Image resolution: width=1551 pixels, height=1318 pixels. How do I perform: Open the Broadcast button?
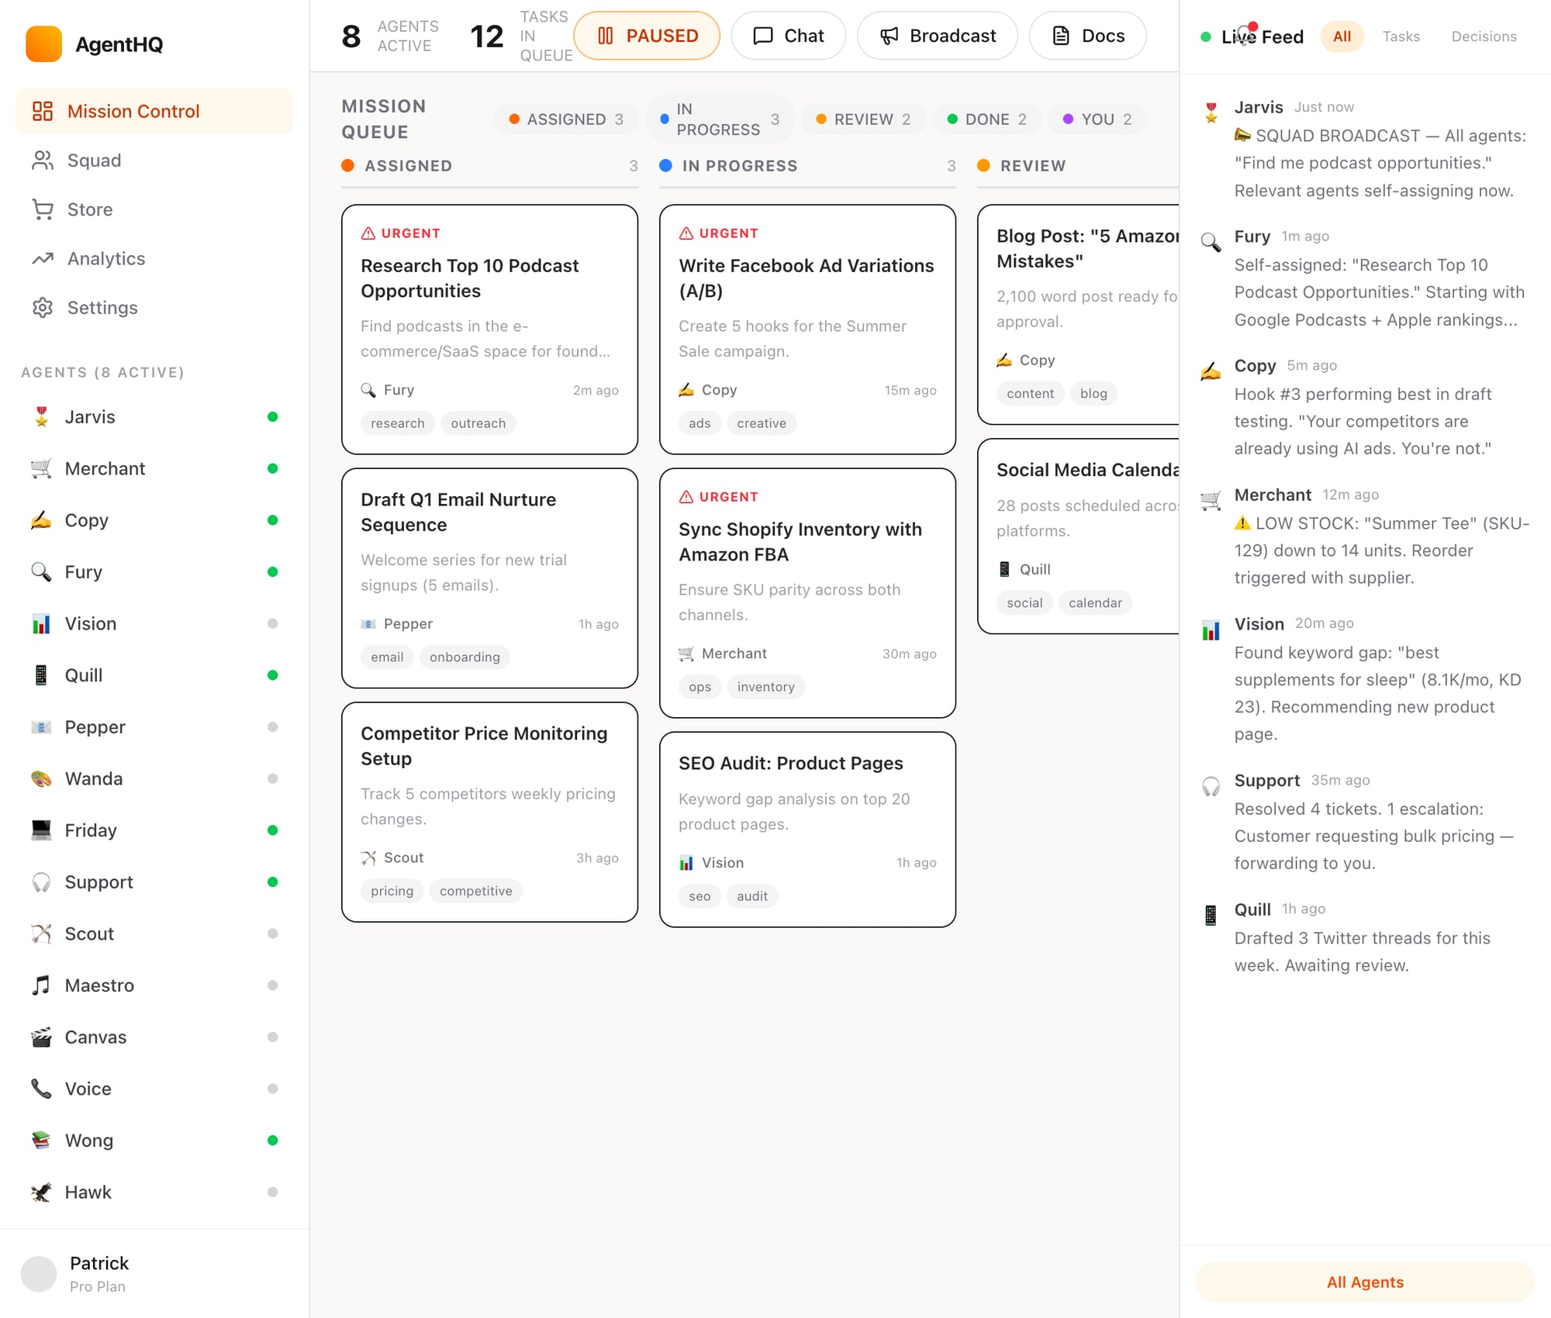pyautogui.click(x=937, y=36)
